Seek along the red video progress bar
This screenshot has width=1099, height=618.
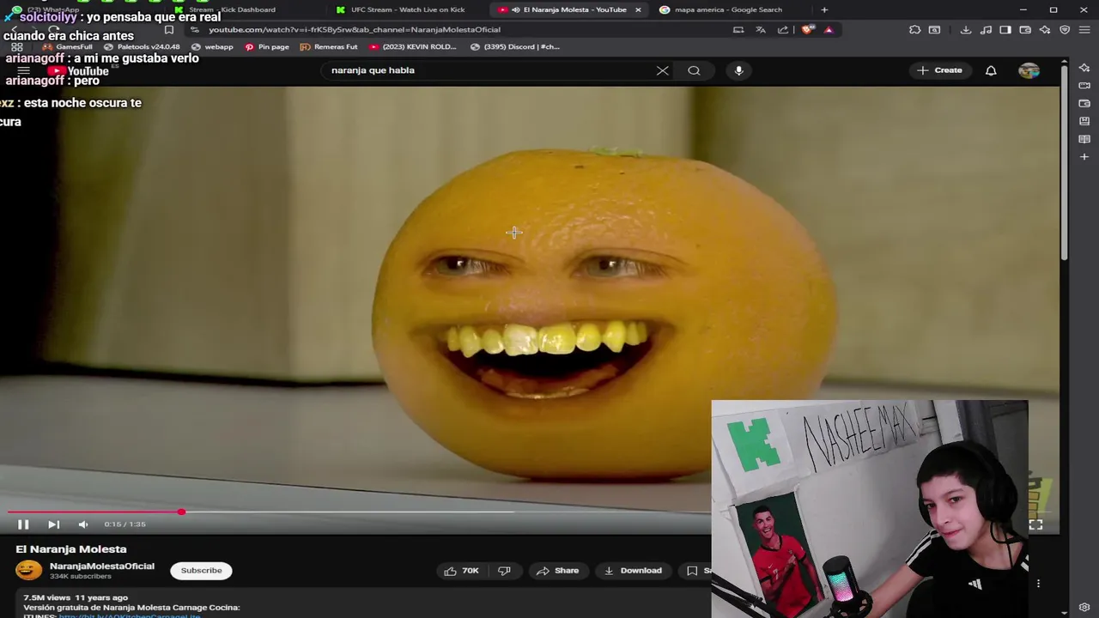[94, 512]
